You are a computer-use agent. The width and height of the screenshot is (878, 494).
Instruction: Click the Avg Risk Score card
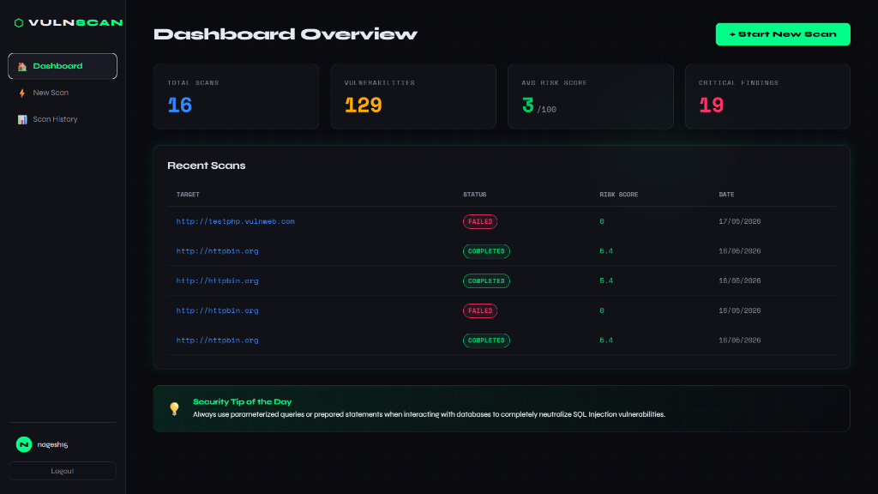(x=590, y=96)
